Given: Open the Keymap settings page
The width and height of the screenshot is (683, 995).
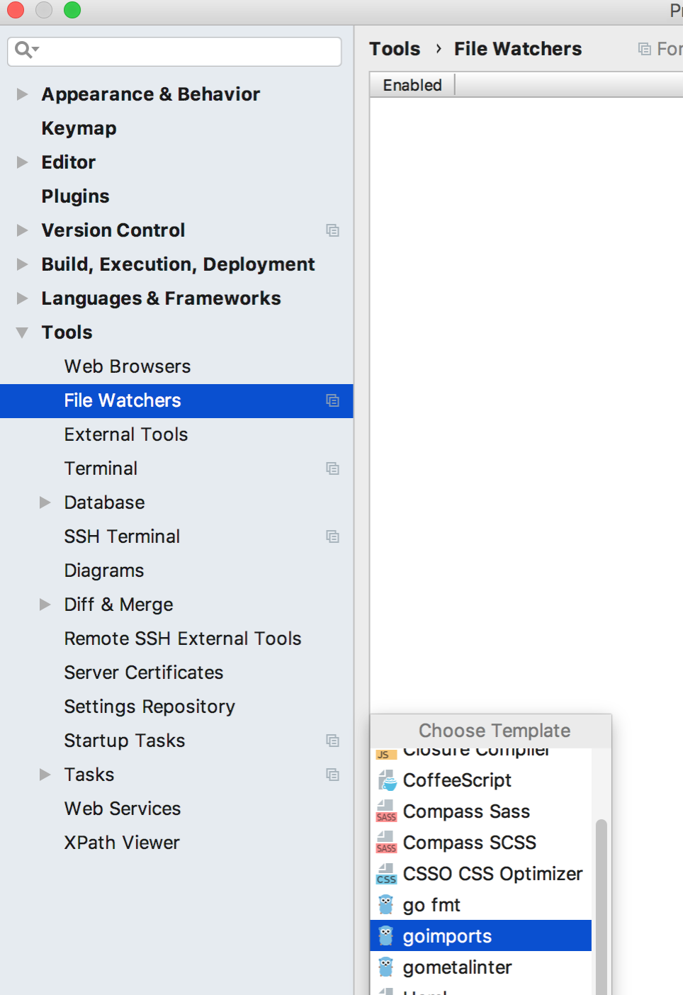Looking at the screenshot, I should pyautogui.click(x=79, y=128).
